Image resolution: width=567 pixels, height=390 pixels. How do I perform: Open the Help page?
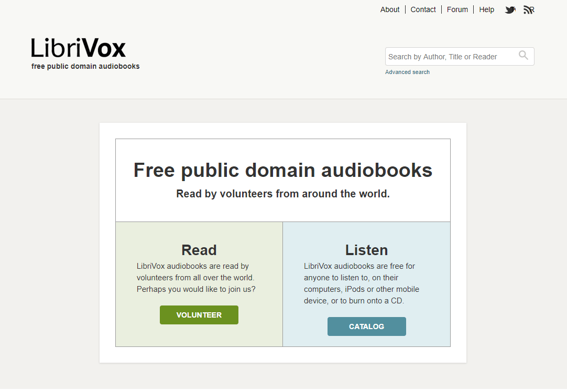click(x=486, y=10)
